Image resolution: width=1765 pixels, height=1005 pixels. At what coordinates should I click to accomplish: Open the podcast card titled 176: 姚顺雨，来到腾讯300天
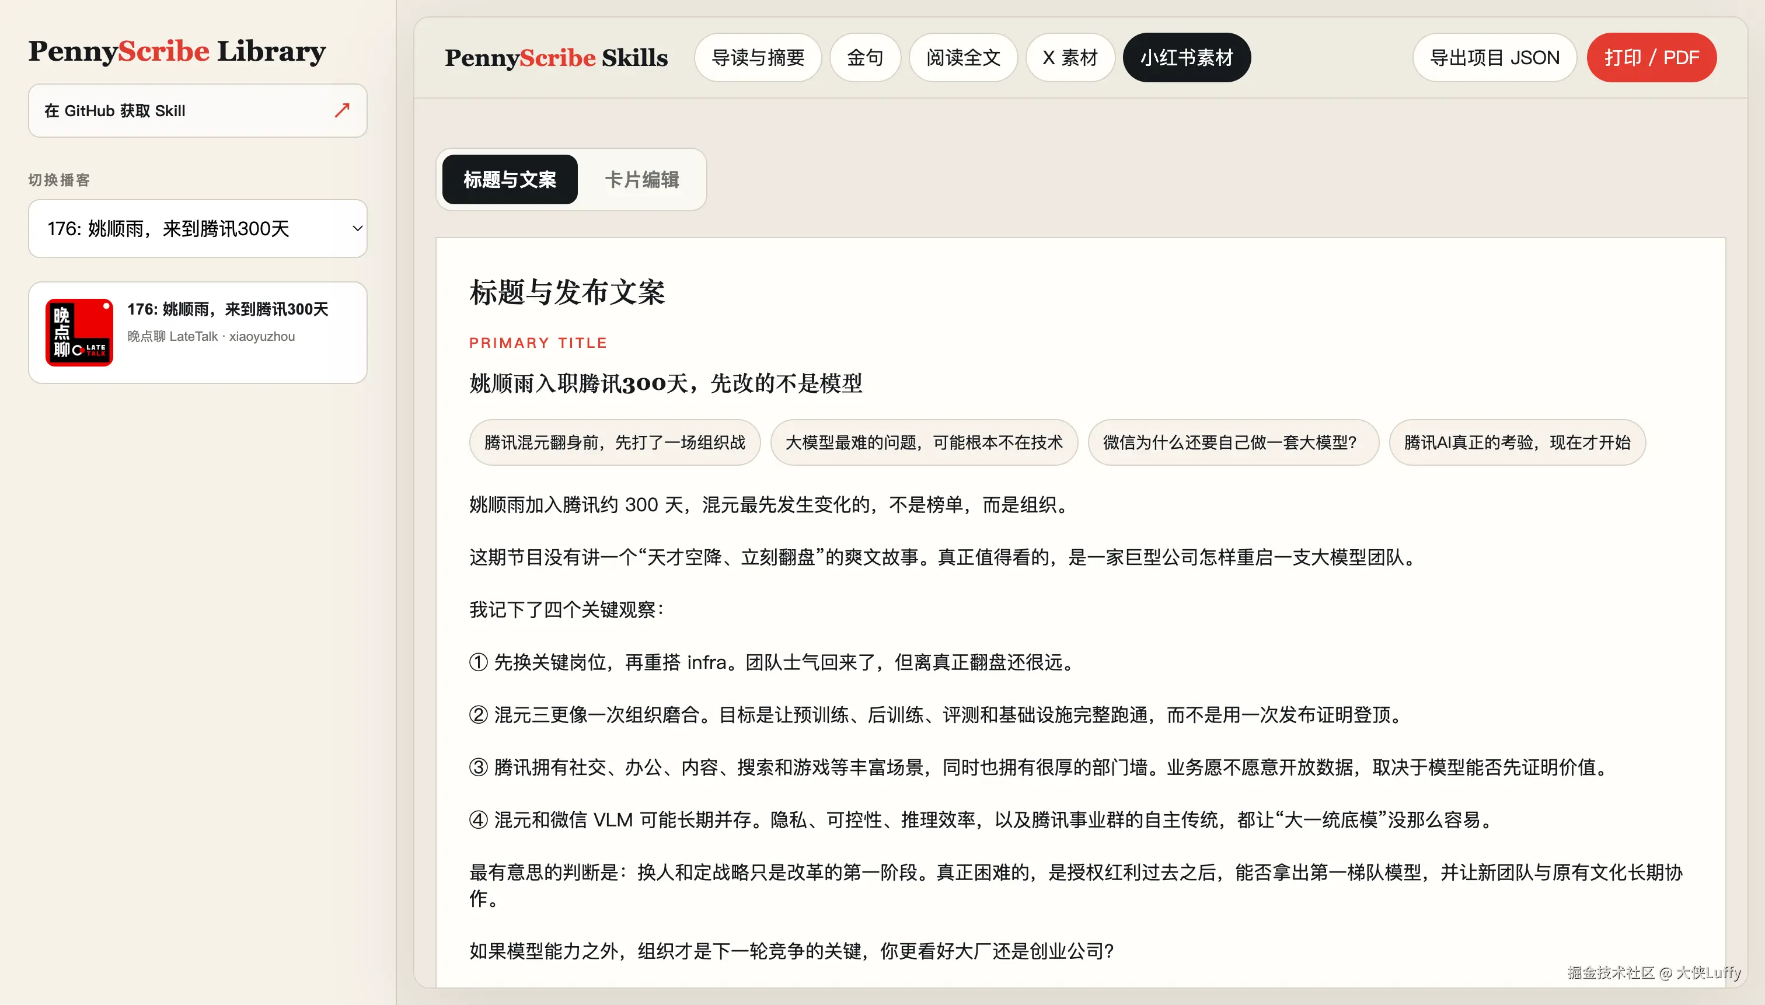(197, 332)
